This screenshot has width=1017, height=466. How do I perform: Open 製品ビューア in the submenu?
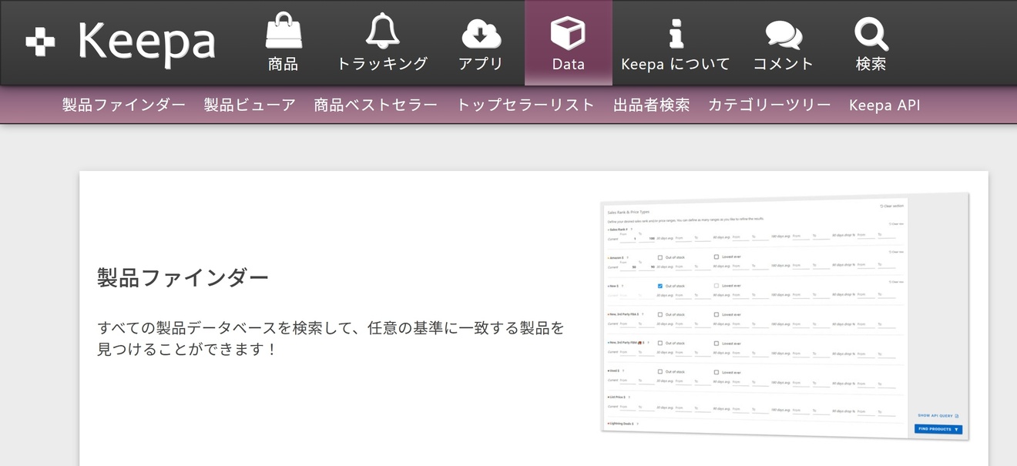point(250,105)
